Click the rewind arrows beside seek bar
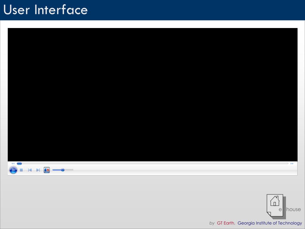The width and height of the screenshot is (305, 229). (13, 164)
